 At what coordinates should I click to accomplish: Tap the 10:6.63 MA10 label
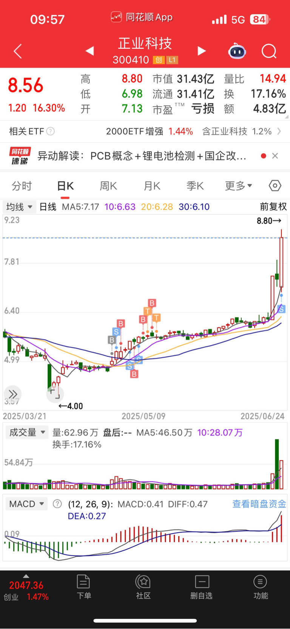tap(120, 207)
